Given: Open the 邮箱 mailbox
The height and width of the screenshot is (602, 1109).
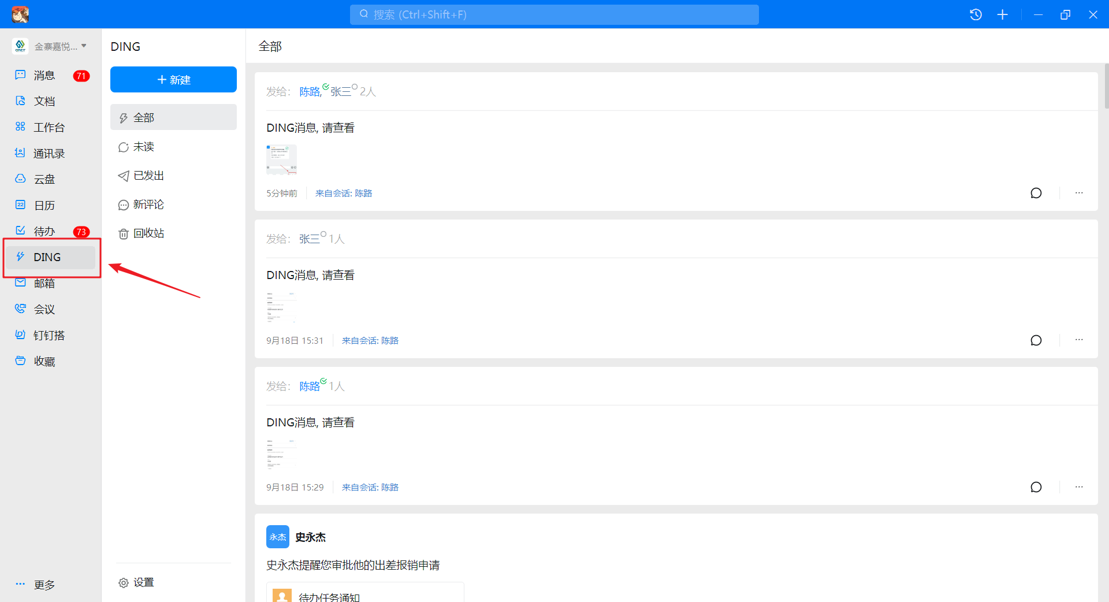Looking at the screenshot, I should point(43,283).
